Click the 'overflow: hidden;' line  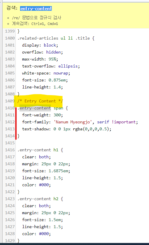pos(42,52)
